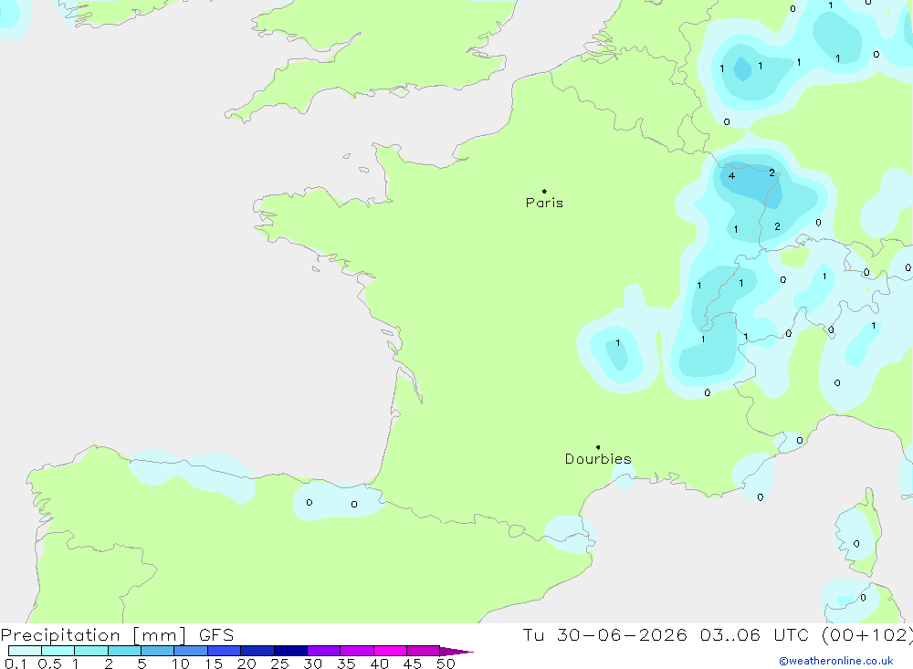This screenshot has width=913, height=669.
Task: Click the legend label '10'
Action: point(181,664)
